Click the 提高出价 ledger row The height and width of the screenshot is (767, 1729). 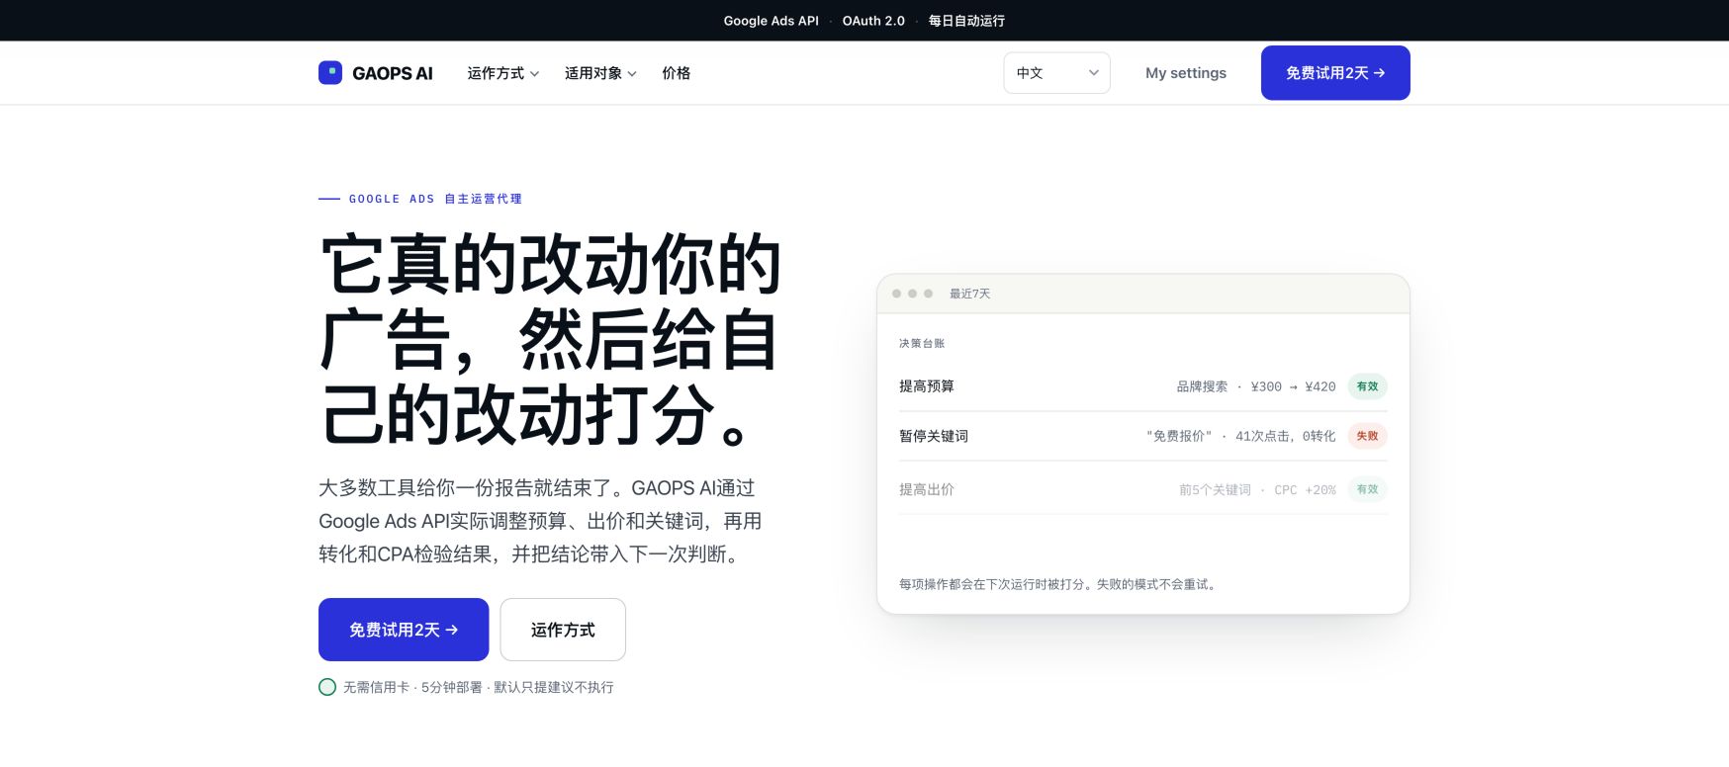point(1143,489)
